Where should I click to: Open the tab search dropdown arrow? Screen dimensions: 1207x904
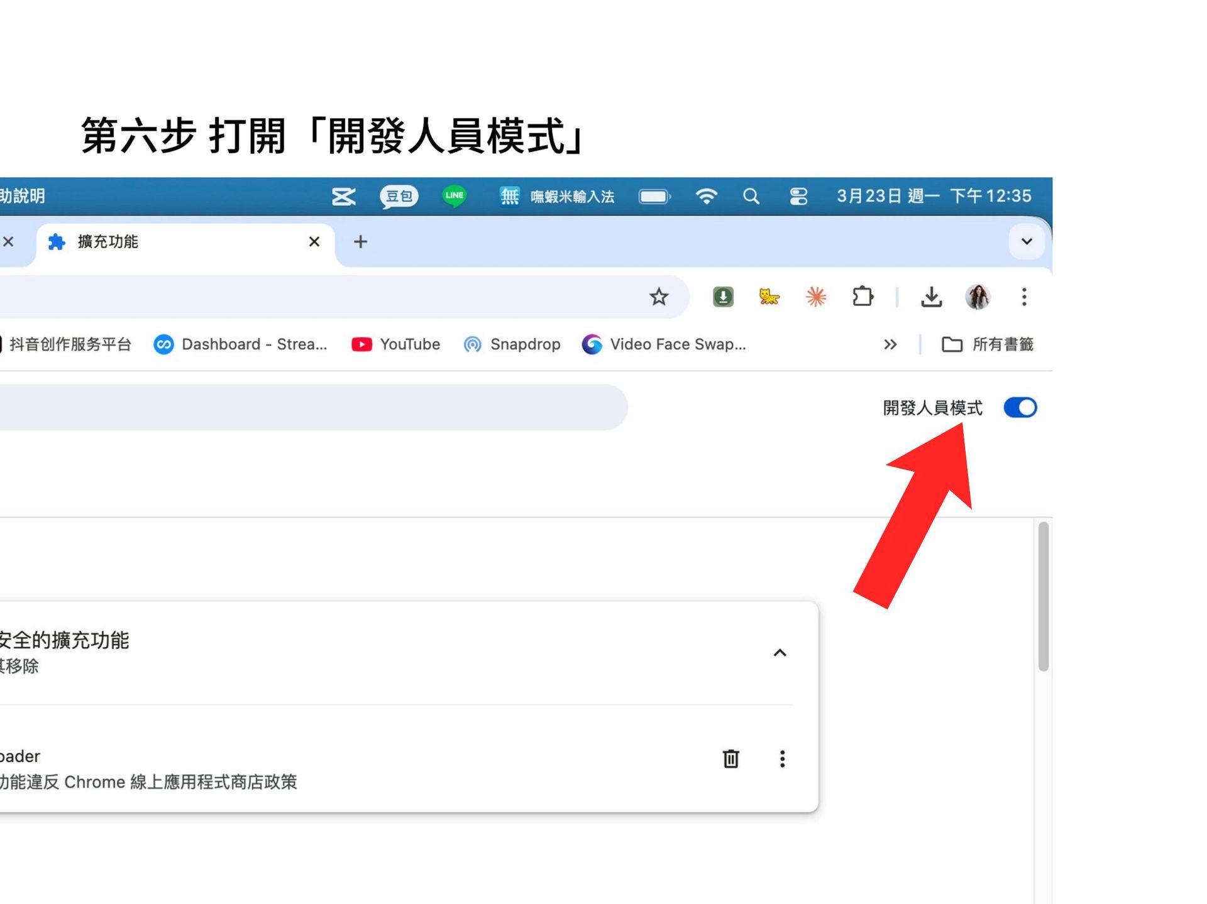pyautogui.click(x=1027, y=241)
